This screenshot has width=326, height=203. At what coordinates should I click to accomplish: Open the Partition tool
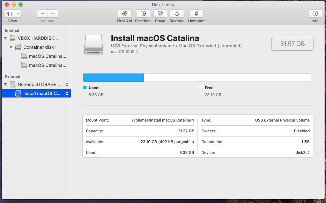(143, 14)
